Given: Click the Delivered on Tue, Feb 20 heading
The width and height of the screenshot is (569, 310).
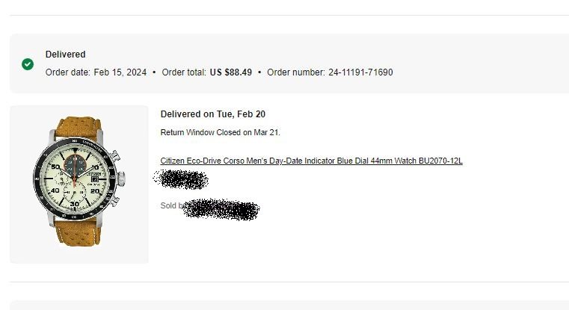Looking at the screenshot, I should 212,114.
